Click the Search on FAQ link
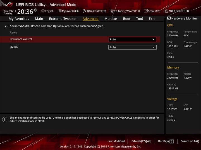 (x=190, y=141)
